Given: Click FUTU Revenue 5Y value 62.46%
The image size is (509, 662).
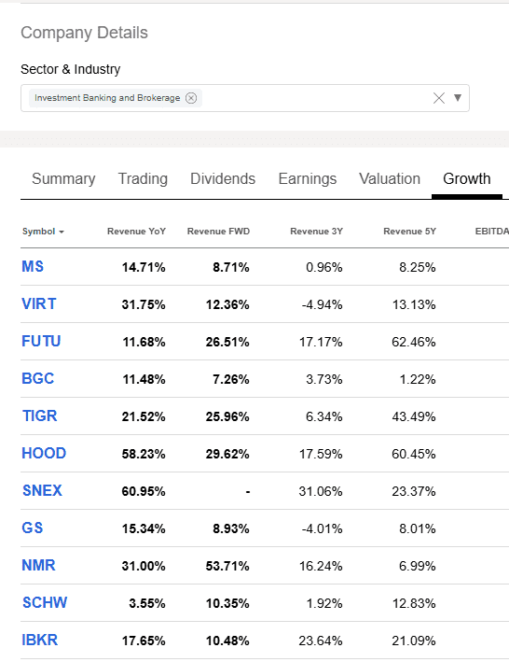Looking at the screenshot, I should coord(414,342).
